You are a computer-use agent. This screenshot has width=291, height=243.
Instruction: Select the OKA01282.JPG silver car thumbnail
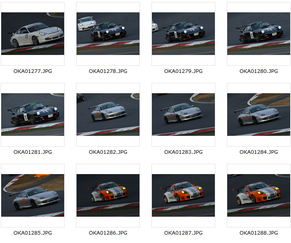click(108, 114)
